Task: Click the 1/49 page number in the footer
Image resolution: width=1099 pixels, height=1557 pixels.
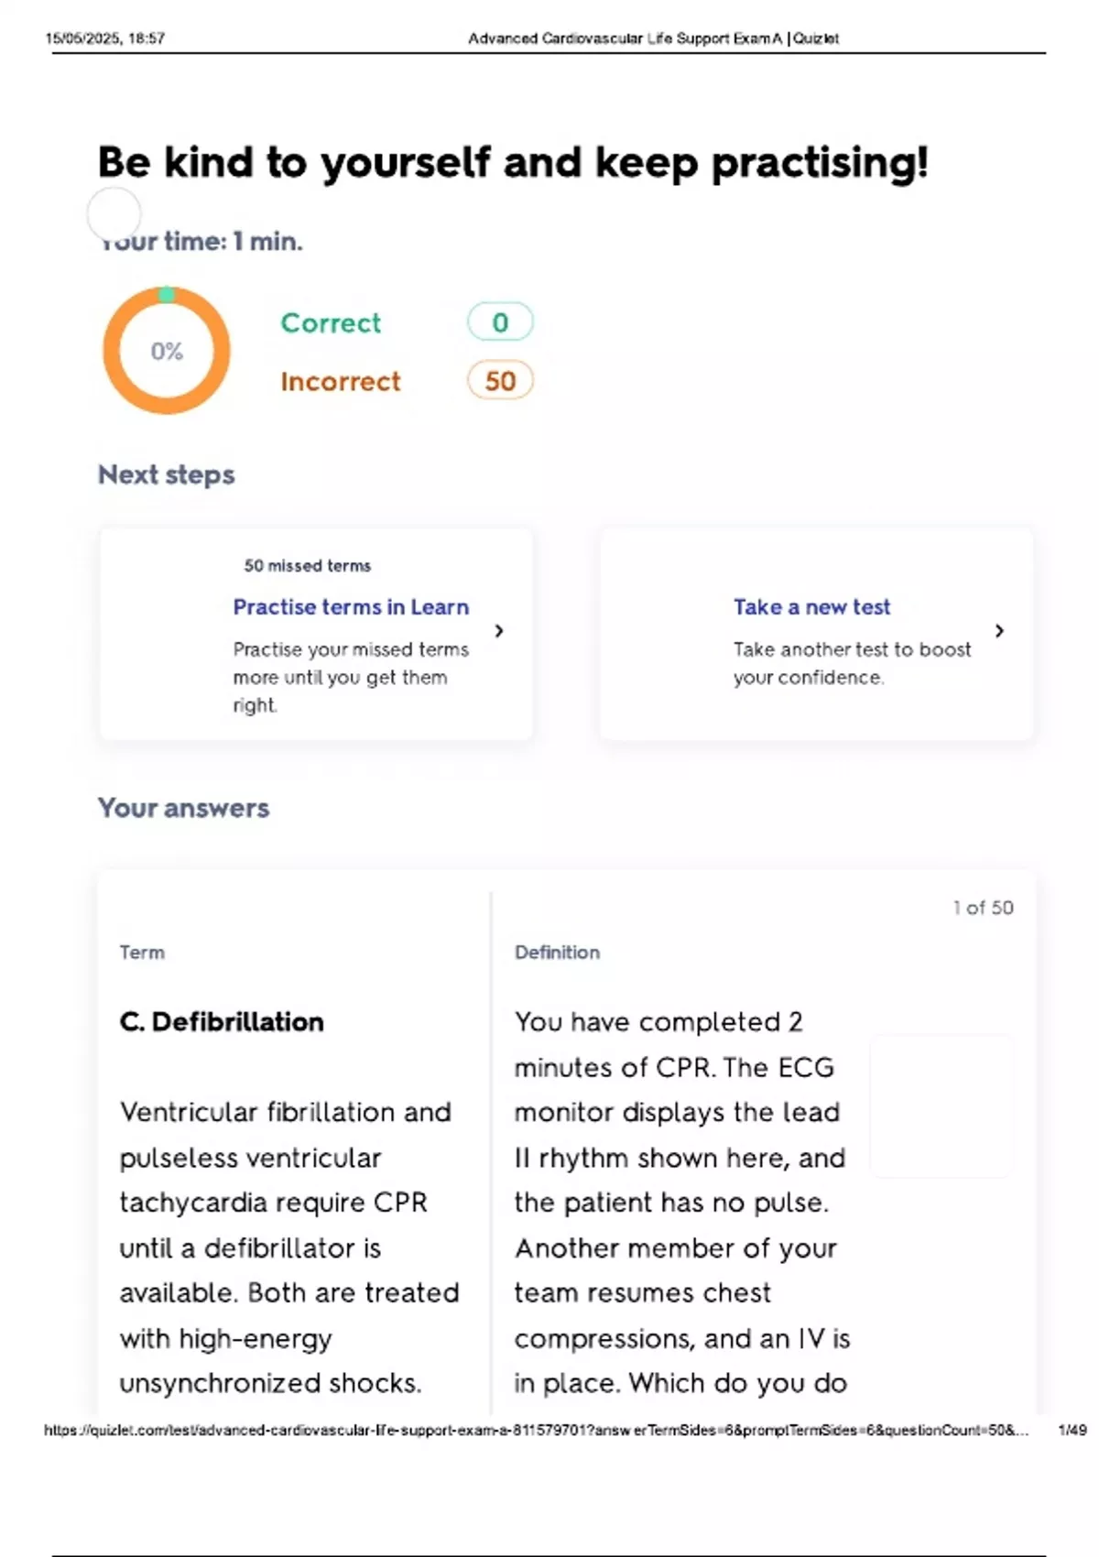Action: point(1072,1430)
